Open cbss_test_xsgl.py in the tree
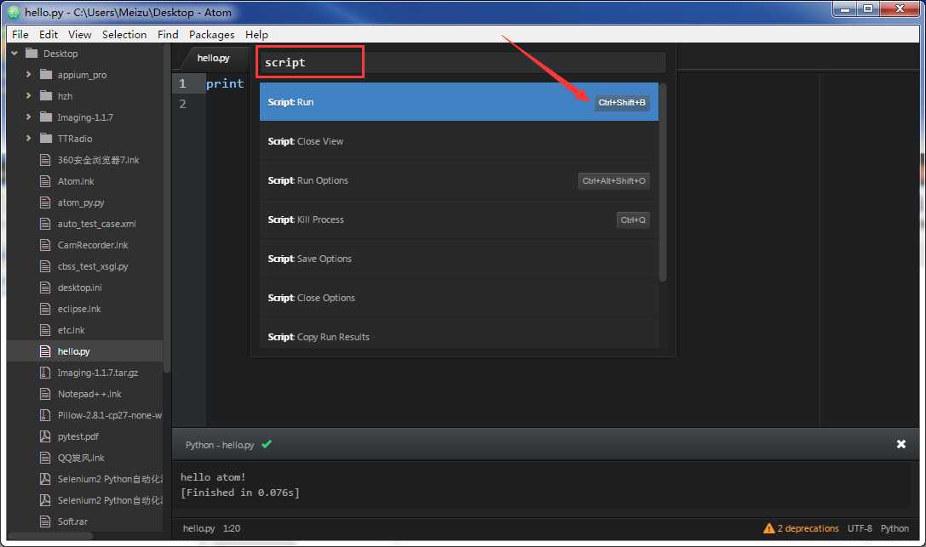The width and height of the screenshot is (926, 547). 93,265
